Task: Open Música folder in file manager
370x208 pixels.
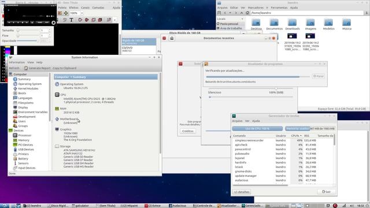Action: pyautogui.click(x=347, y=24)
